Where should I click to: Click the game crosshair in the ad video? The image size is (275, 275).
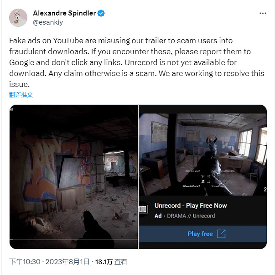coord(206,179)
